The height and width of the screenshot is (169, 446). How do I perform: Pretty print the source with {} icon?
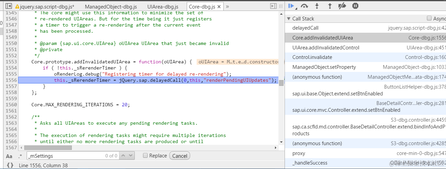(x=10, y=165)
